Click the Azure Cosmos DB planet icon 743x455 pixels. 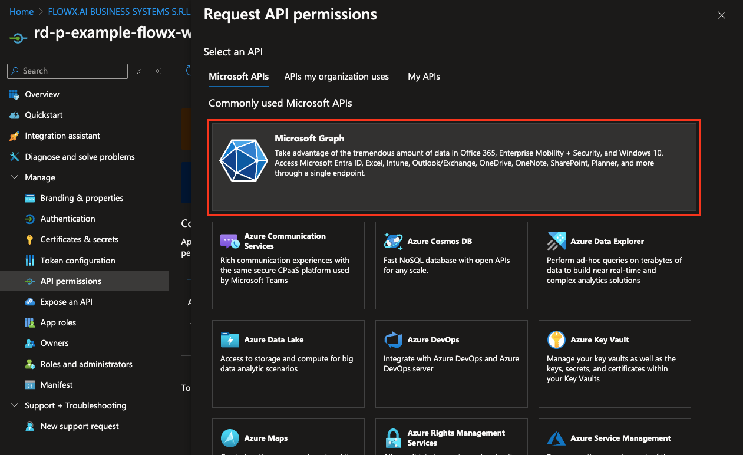tap(393, 241)
